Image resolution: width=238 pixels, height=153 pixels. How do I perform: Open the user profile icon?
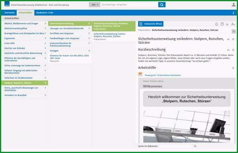[x=233, y=5]
